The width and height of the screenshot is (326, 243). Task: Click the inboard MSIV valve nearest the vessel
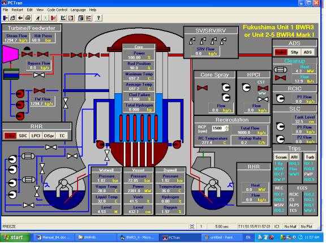94,55
